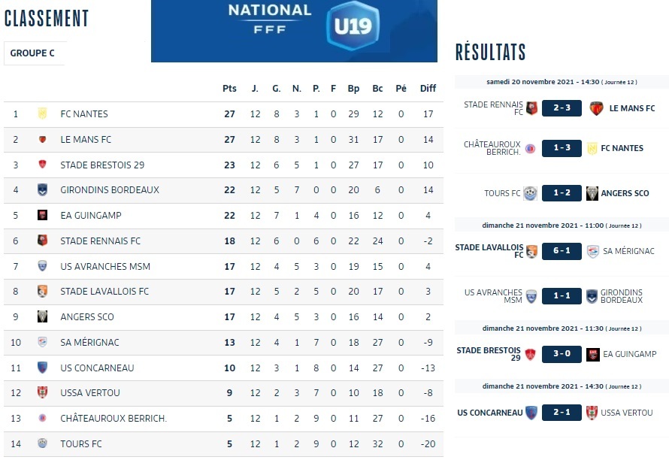Viewport: 669px width, 460px height.
Task: Click the Le Mans FC crest in standings
Action: click(43, 140)
